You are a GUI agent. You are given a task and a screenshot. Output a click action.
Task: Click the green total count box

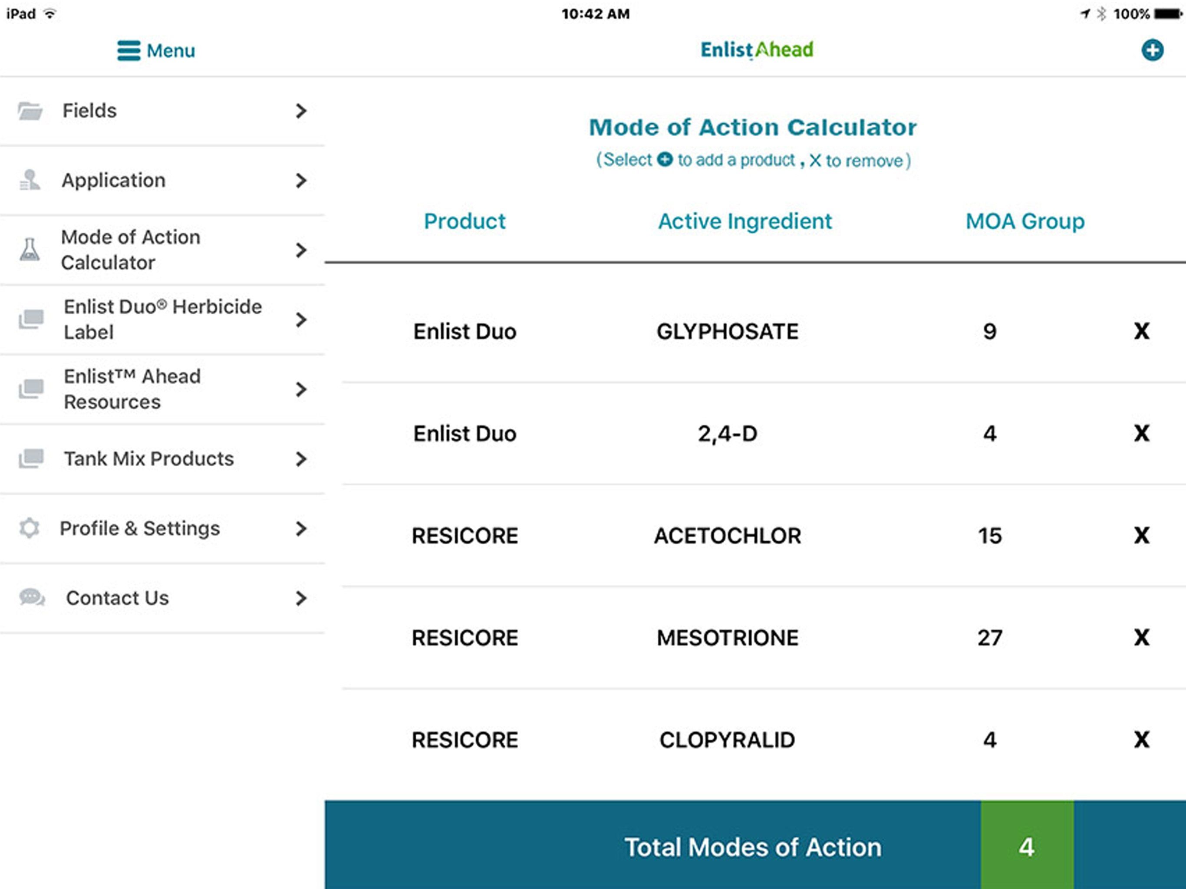[x=1027, y=845]
